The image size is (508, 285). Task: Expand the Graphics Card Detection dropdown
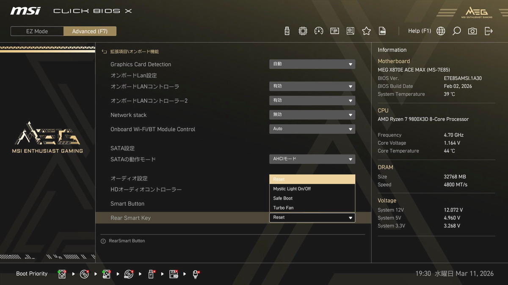click(x=312, y=64)
